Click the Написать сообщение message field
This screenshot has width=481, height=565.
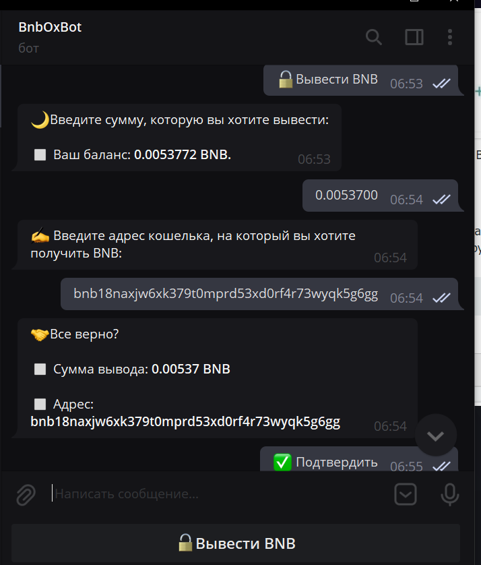click(x=202, y=494)
